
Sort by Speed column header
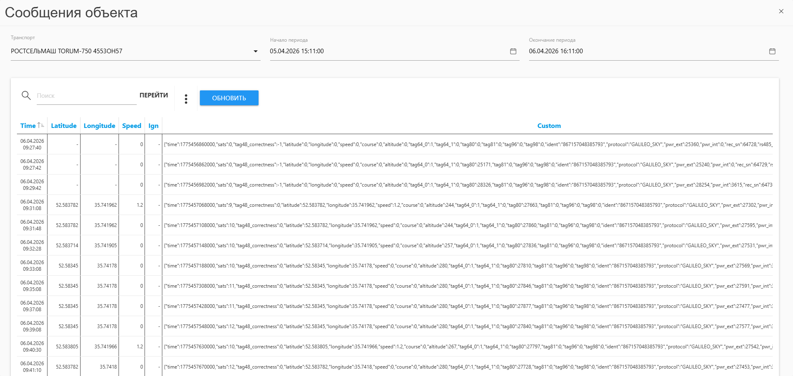[131, 126]
